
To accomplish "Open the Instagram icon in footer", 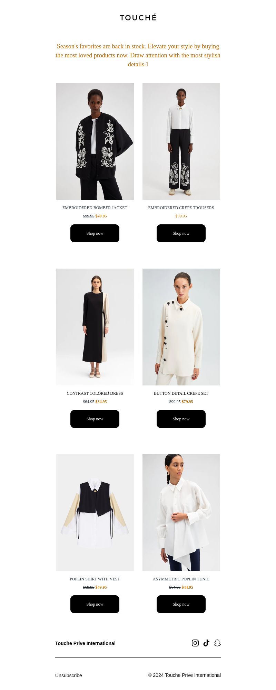I will point(195,643).
